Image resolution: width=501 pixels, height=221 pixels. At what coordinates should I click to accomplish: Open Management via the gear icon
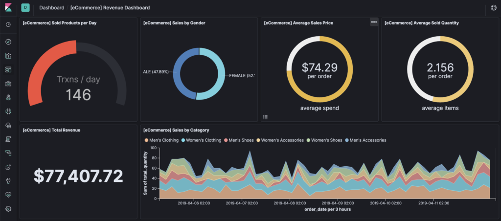point(8,209)
